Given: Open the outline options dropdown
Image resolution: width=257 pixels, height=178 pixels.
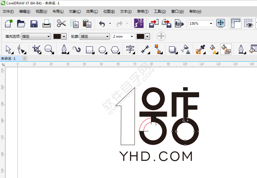Looking at the screenshot, I should [95, 36].
